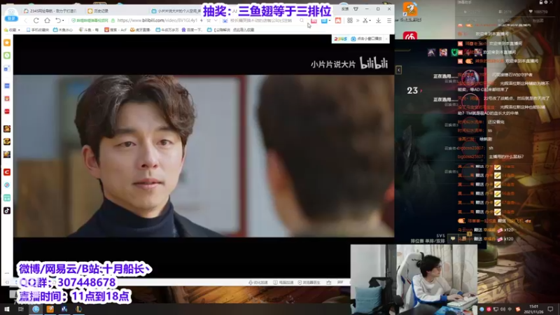Screen dimensions: 560x315
Task: Select the scissors screenshot tool
Action: pyautogui.click(x=365, y=20)
